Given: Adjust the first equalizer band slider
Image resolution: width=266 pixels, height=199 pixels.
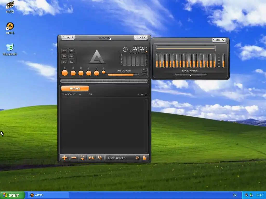Looking at the screenshot, I should point(157,61).
